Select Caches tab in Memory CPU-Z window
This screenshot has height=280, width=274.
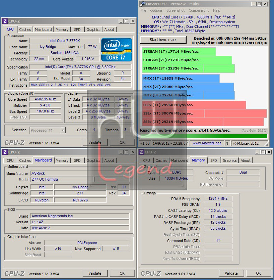[x=161, y=160]
